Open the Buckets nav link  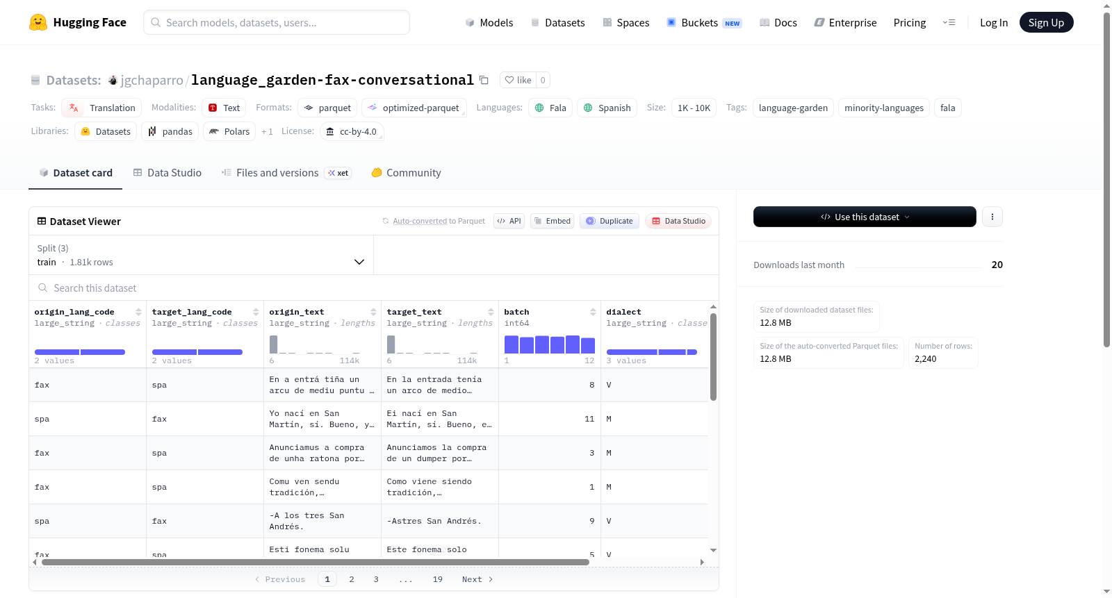[704, 22]
